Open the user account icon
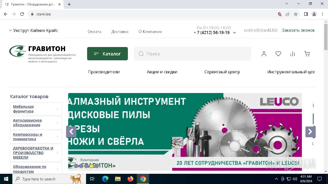The height and width of the screenshot is (184, 328). [264, 54]
